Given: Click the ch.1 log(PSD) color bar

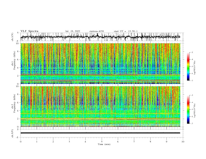Looking at the screenshot, I should [188, 67].
